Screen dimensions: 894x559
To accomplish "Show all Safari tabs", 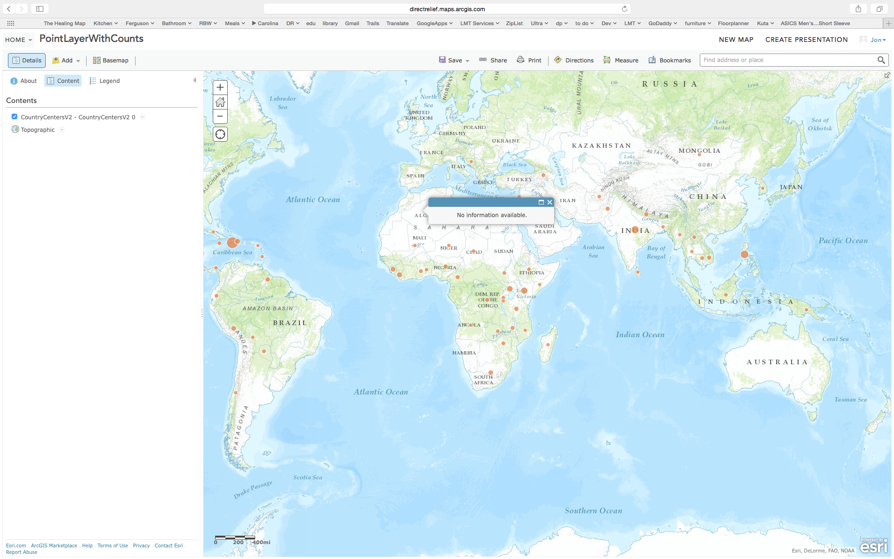I will [x=879, y=9].
